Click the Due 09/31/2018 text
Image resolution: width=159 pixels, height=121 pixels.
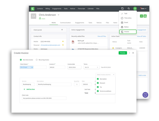tap(106, 67)
